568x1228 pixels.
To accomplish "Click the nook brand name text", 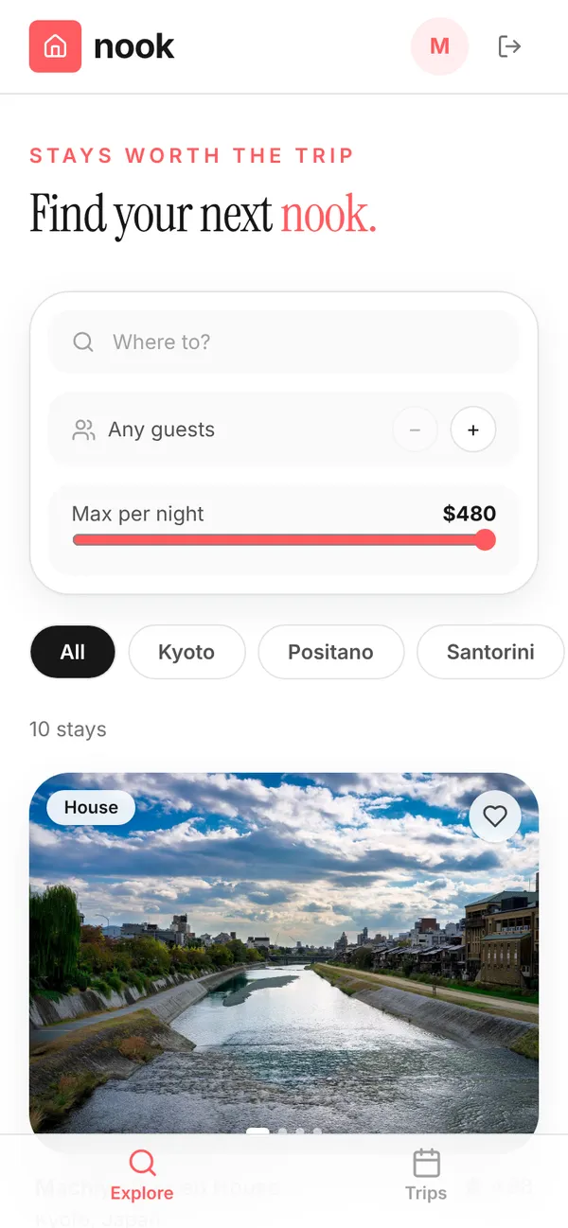I will click(133, 46).
